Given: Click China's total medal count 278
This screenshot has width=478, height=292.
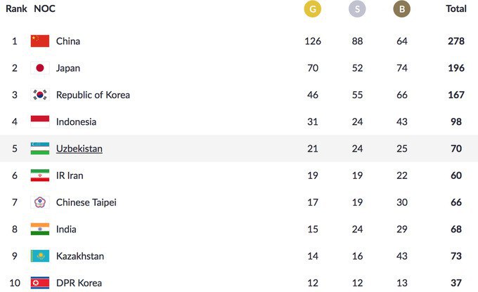Looking at the screenshot, I should coord(456,41).
